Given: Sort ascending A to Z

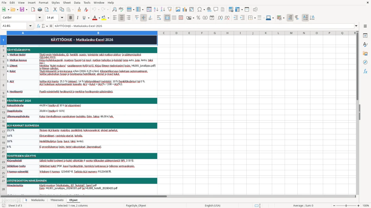Looking at the screenshot, I should click(x=156, y=10).
